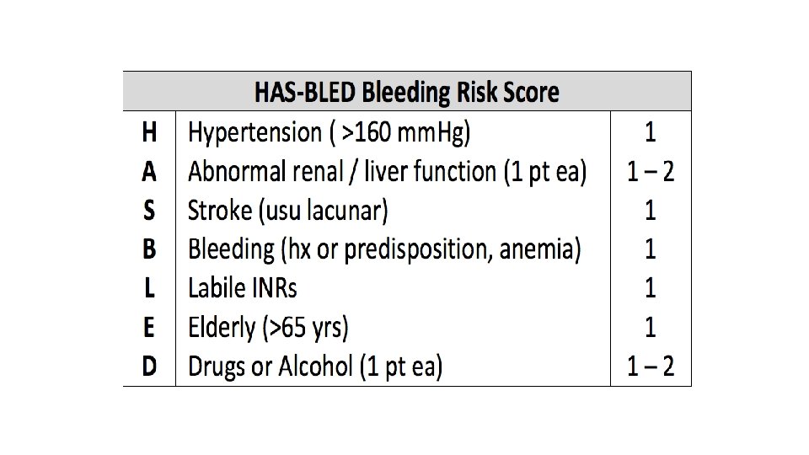
Task: Click the HAS-BLED Bleeding Risk Score title
Action: point(406,92)
